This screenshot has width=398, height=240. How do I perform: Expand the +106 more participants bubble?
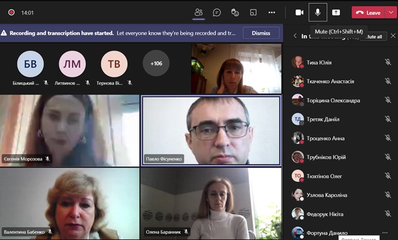[x=156, y=63]
